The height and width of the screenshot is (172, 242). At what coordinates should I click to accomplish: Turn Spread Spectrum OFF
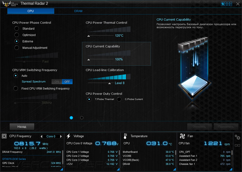(67, 81)
